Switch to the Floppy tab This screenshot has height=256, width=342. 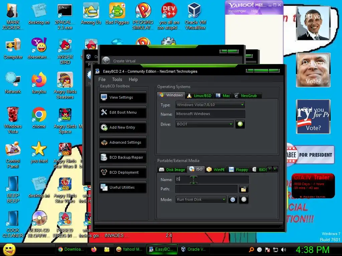coord(238,170)
